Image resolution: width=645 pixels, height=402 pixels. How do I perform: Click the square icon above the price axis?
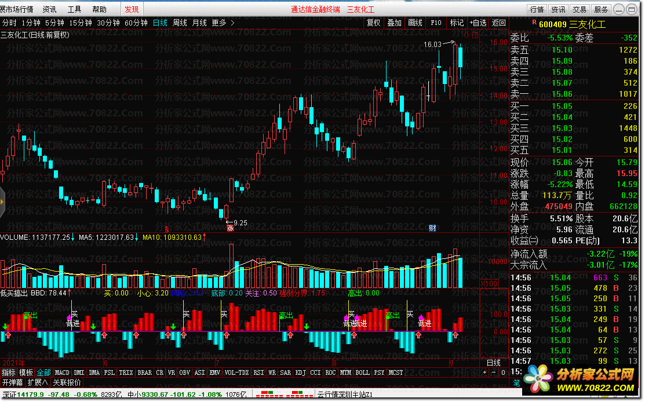click(476, 35)
